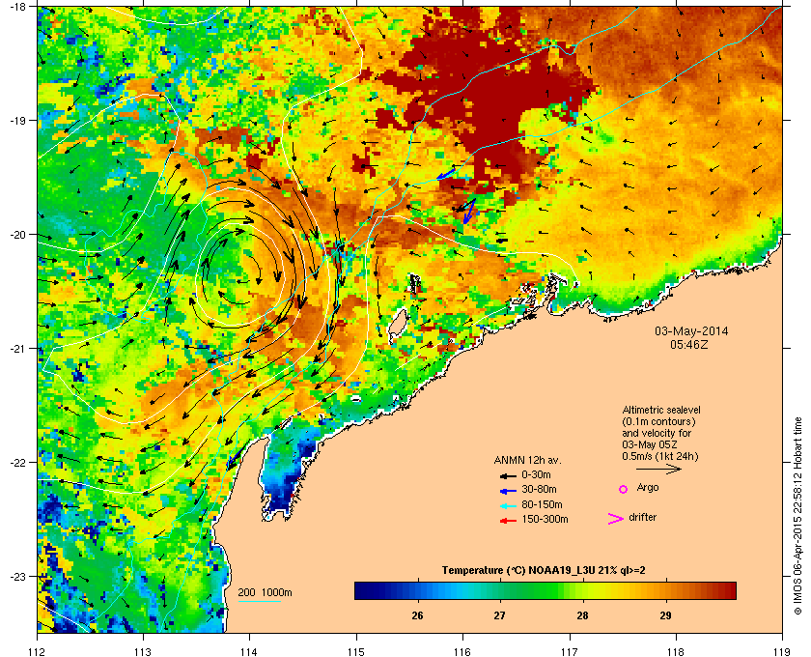Click the 0.5m/s velocity scale arrow

point(658,470)
